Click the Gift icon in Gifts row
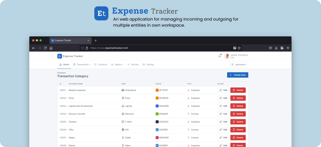 123,130
